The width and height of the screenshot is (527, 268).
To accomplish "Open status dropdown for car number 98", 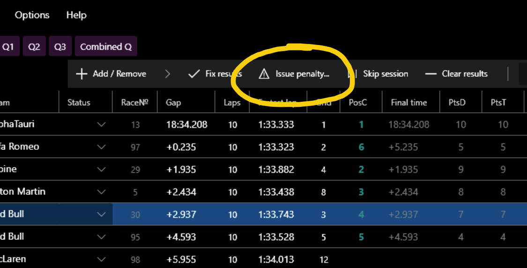I will pyautogui.click(x=101, y=260).
